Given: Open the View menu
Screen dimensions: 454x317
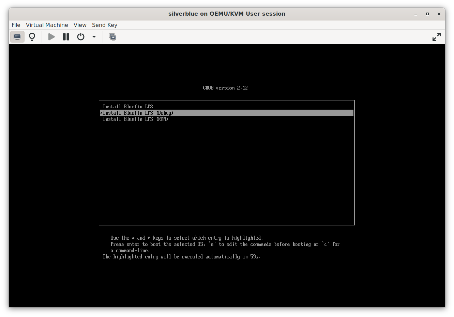Looking at the screenshot, I should [x=80, y=25].
